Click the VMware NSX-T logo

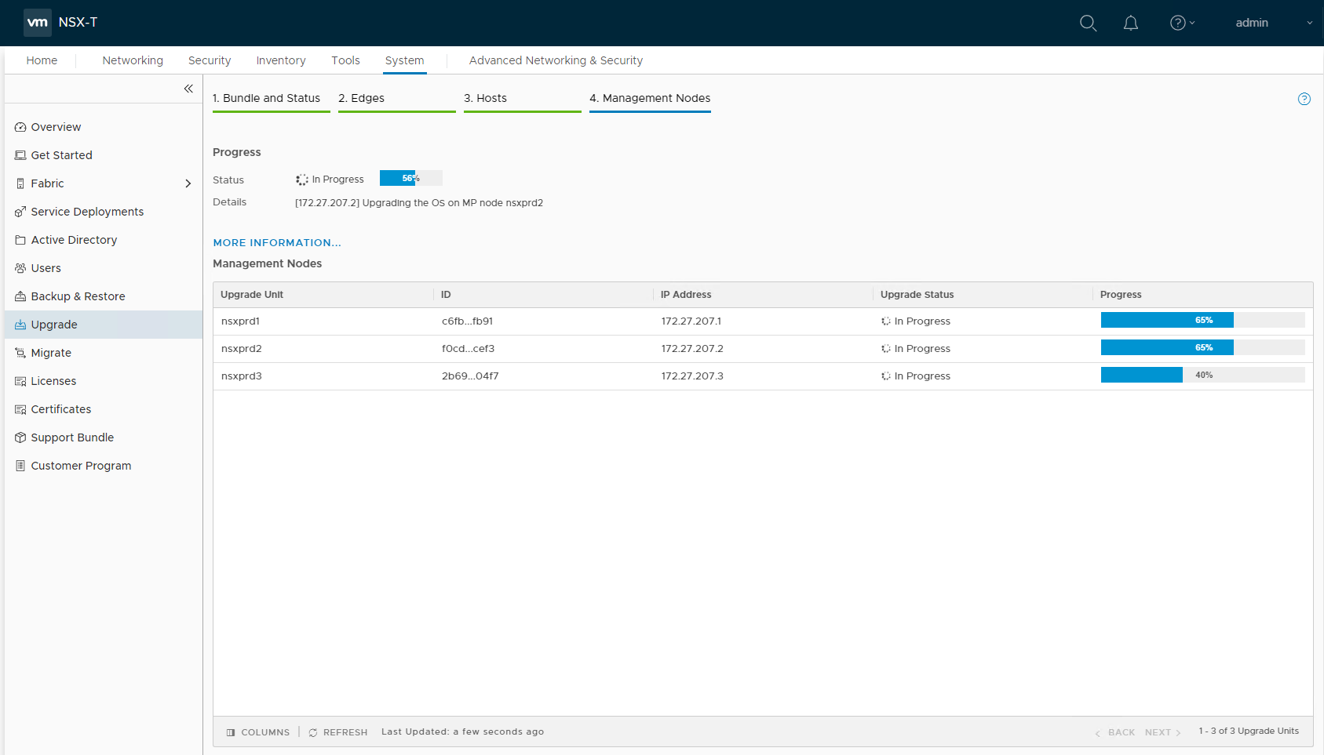(x=38, y=22)
